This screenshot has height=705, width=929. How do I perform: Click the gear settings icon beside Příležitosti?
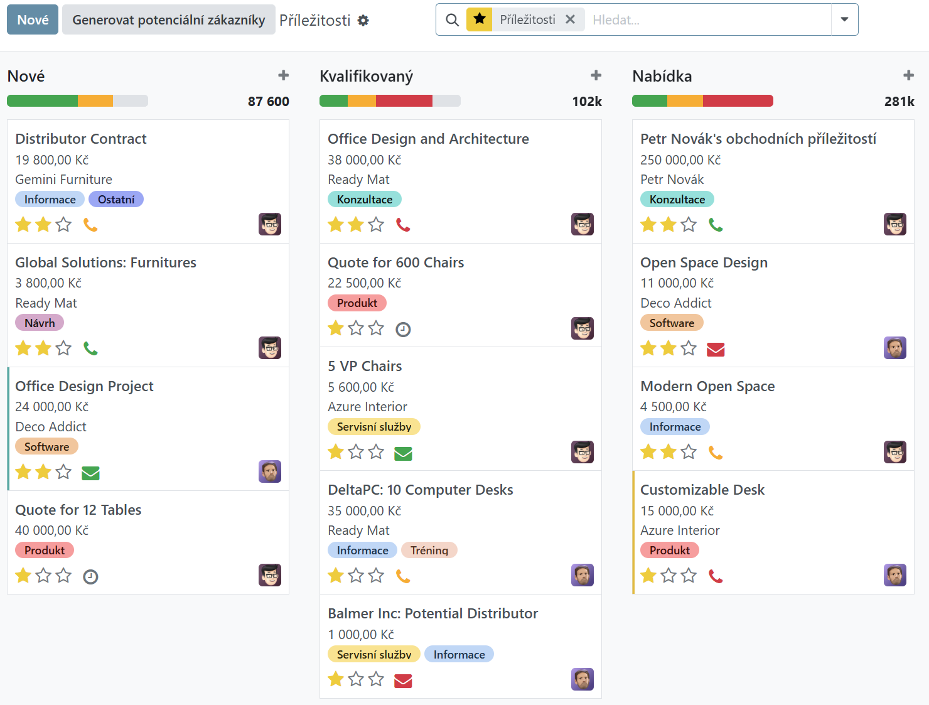[363, 21]
